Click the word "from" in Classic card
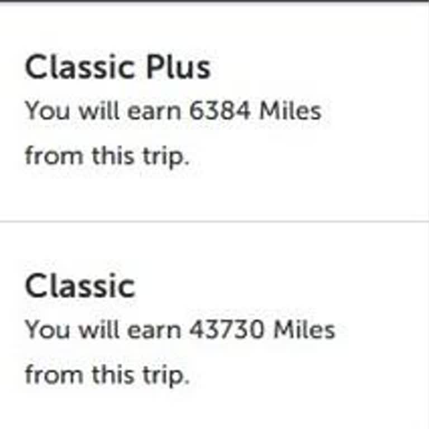 point(46,374)
